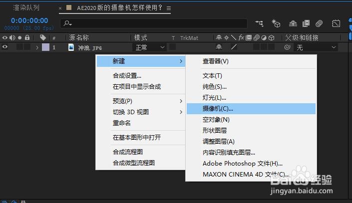This screenshot has width=352, height=203.
Task: Choose 文本(T) from the new submenu
Action: coord(251,76)
